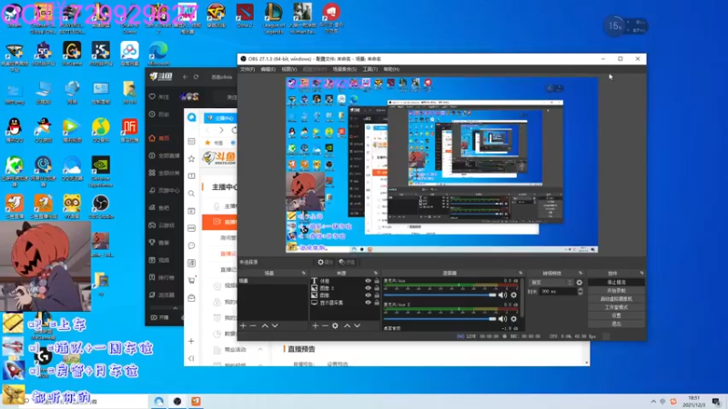
Task: Open the League of Legends desktop shortcut
Action: pos(274,18)
